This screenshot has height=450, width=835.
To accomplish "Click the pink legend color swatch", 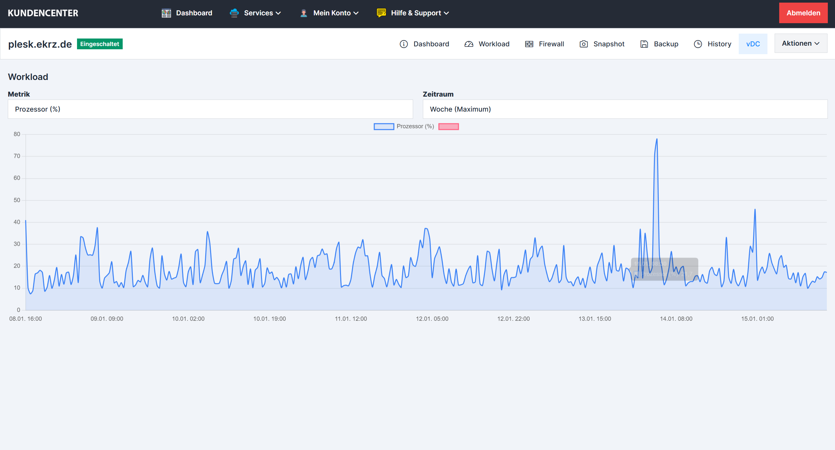I will point(448,127).
